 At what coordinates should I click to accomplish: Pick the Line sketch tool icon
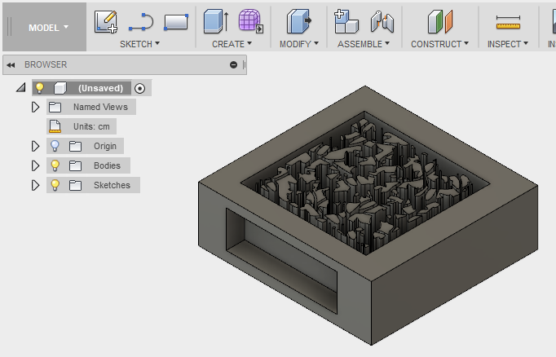tap(141, 22)
